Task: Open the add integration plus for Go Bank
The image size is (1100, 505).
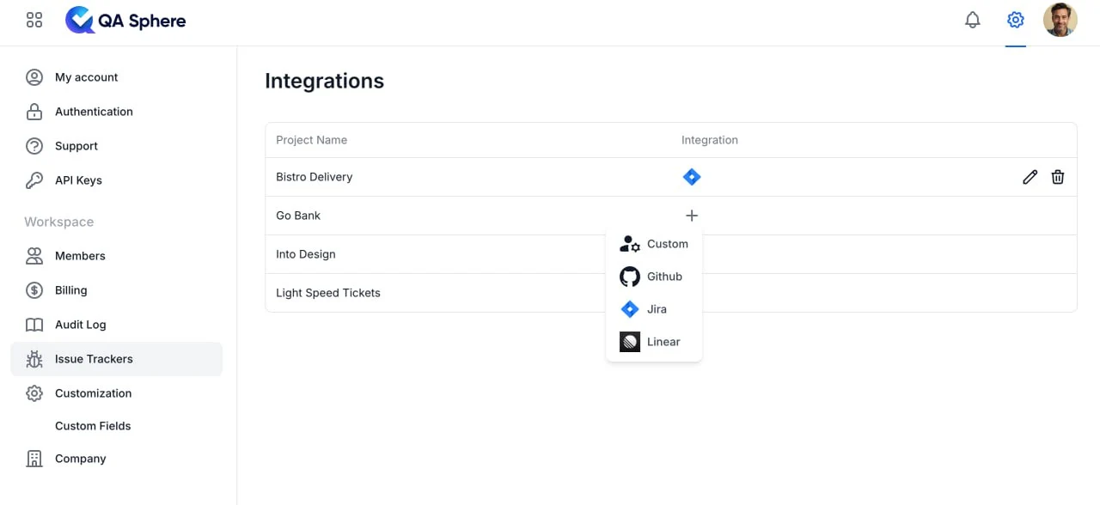Action: point(692,216)
